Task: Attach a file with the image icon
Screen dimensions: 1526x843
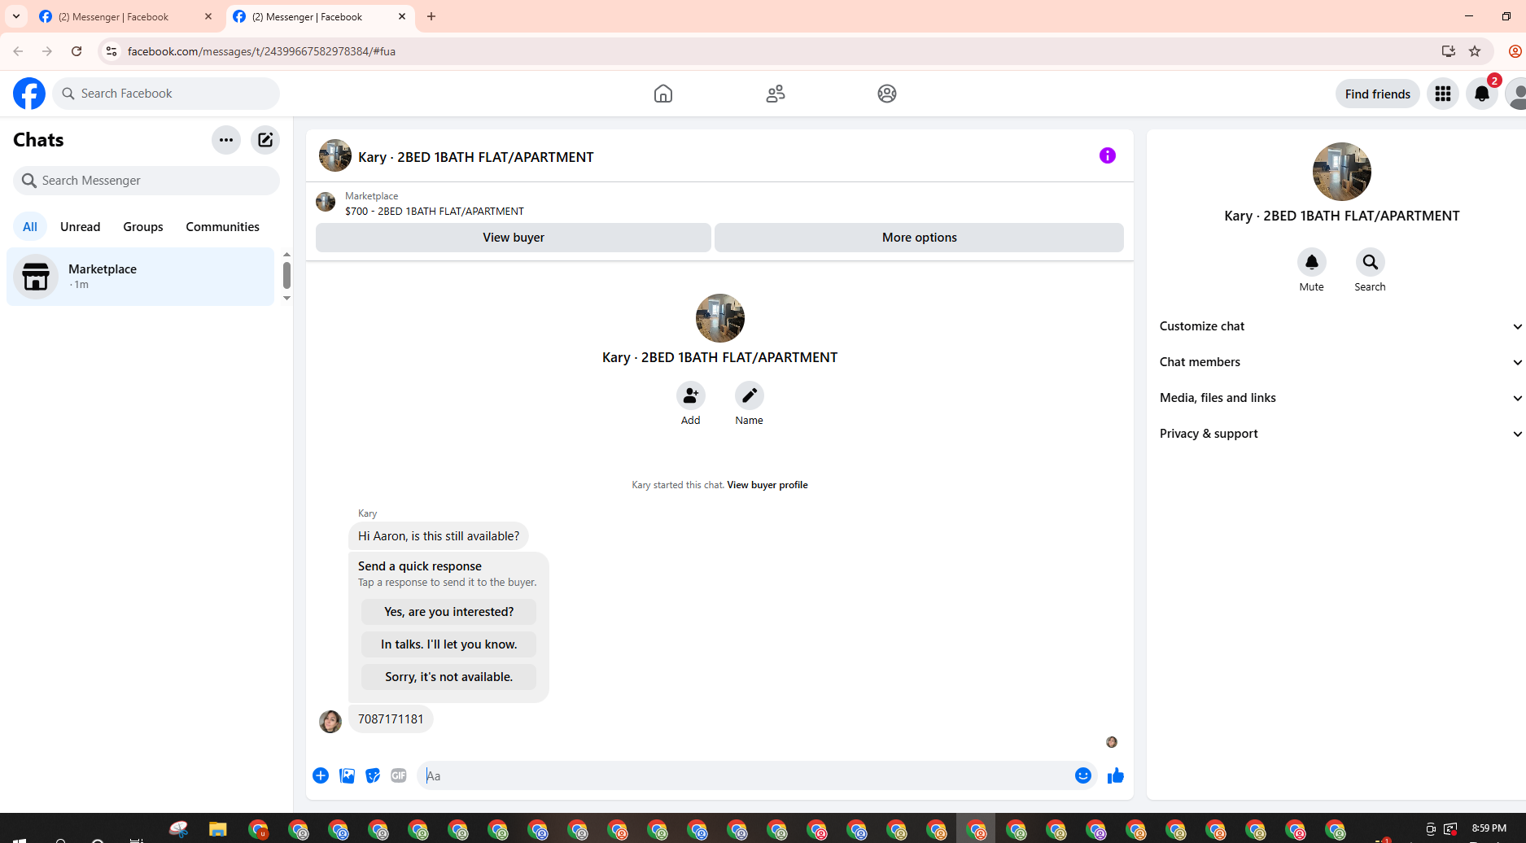Action: point(347,775)
